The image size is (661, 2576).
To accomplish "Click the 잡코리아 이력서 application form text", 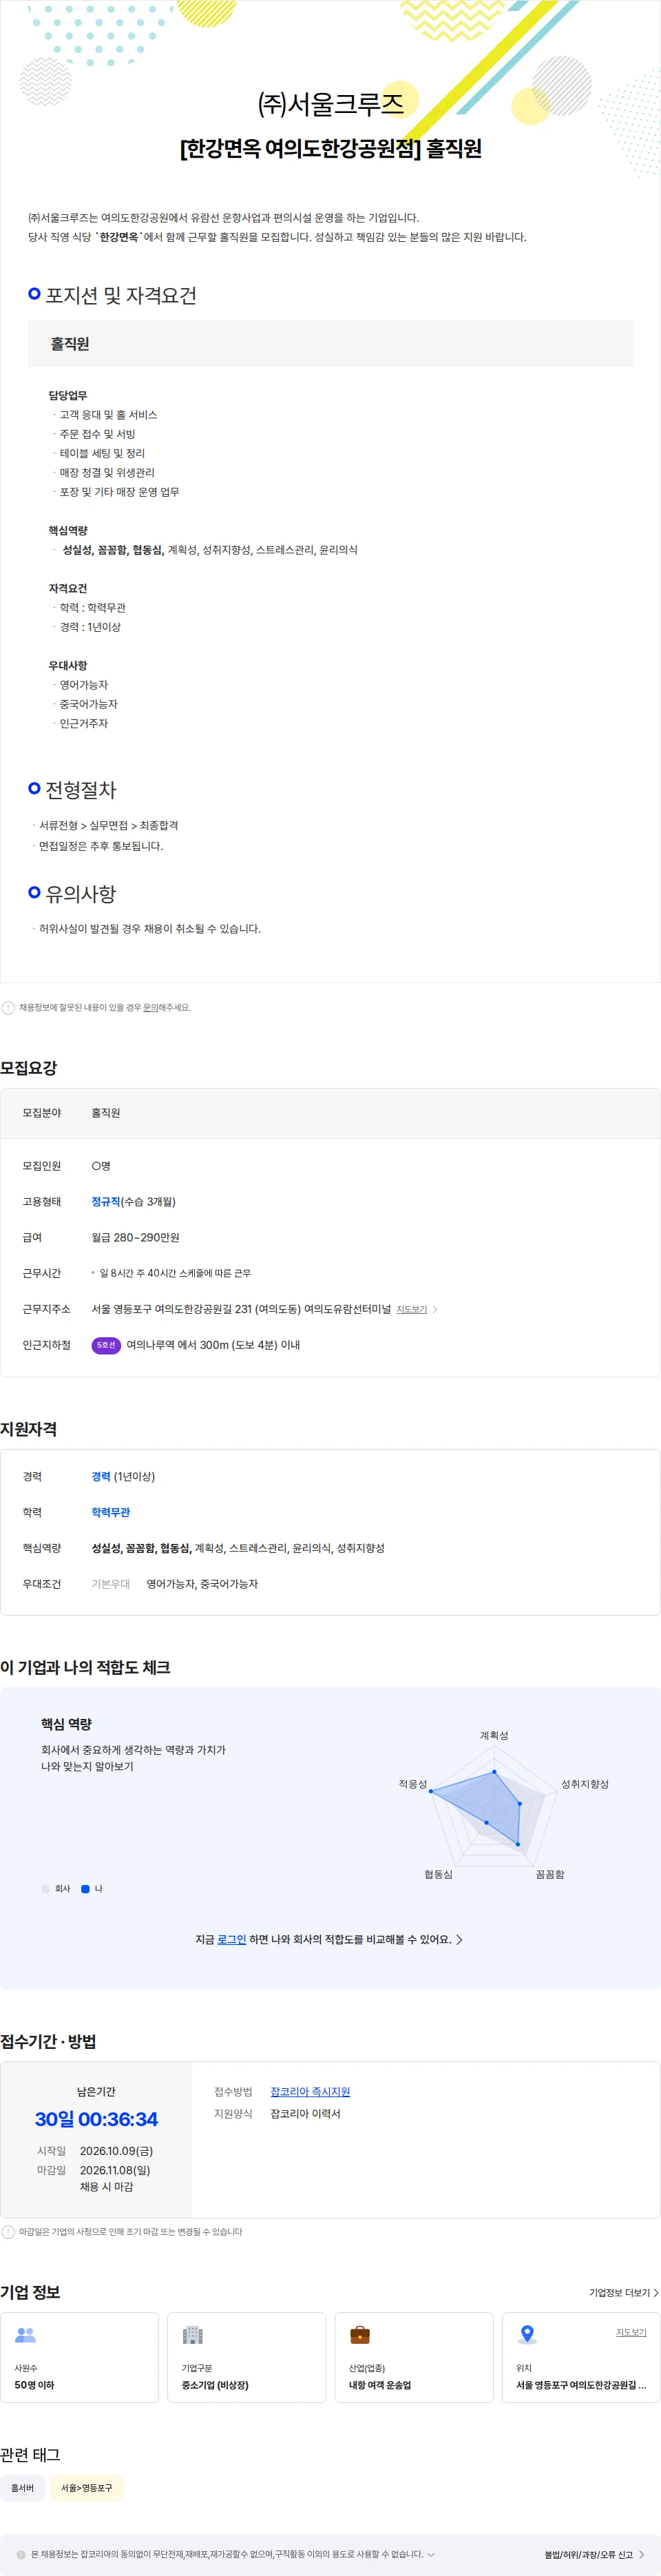I will pyautogui.click(x=305, y=2113).
